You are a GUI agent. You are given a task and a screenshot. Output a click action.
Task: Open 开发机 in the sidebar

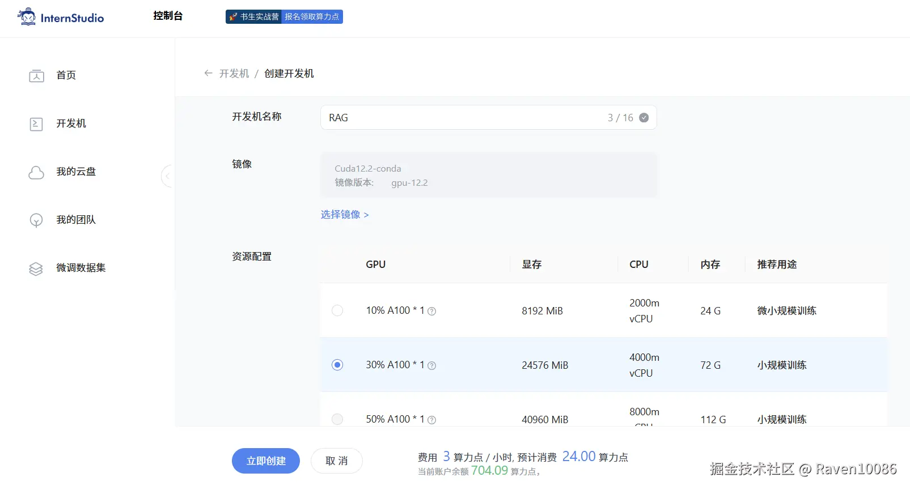71,123
